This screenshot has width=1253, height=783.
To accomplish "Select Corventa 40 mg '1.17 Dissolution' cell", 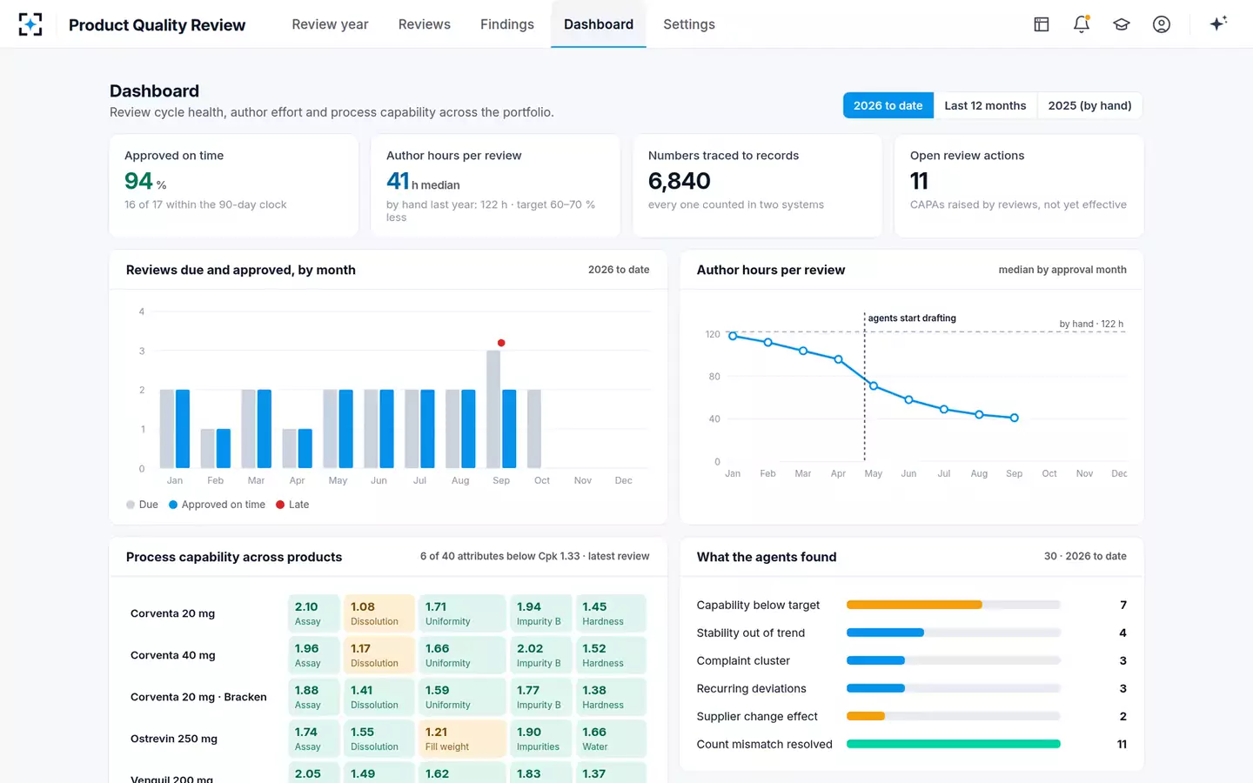I will click(x=379, y=655).
